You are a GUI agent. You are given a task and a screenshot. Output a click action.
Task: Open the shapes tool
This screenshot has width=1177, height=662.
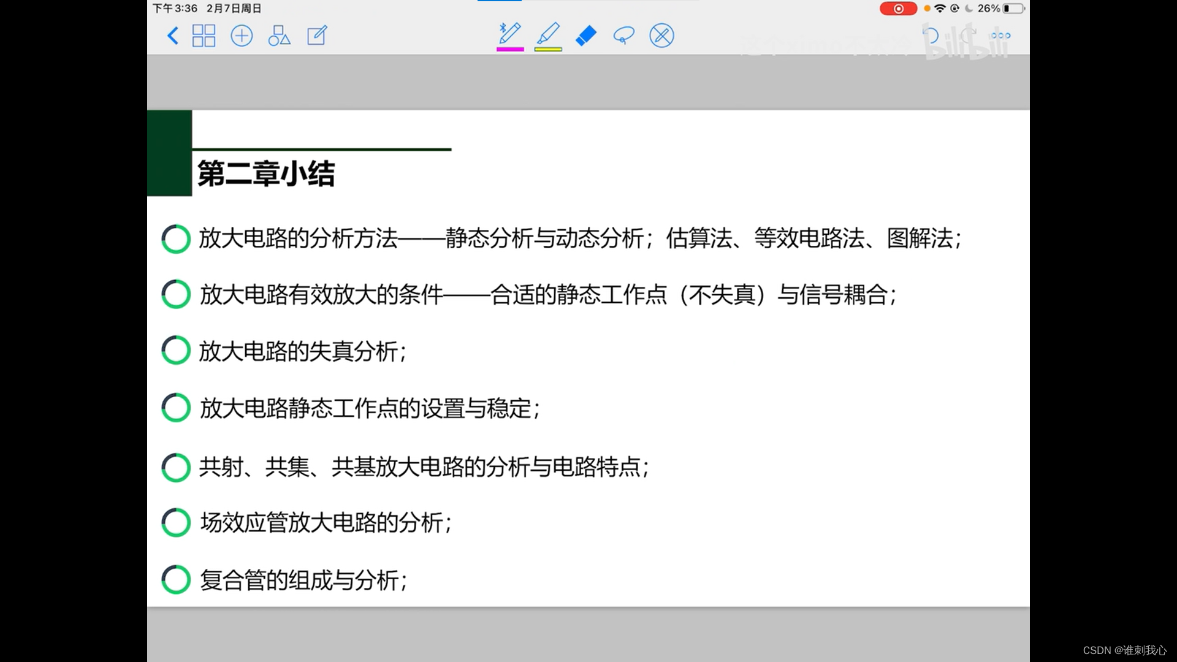279,36
